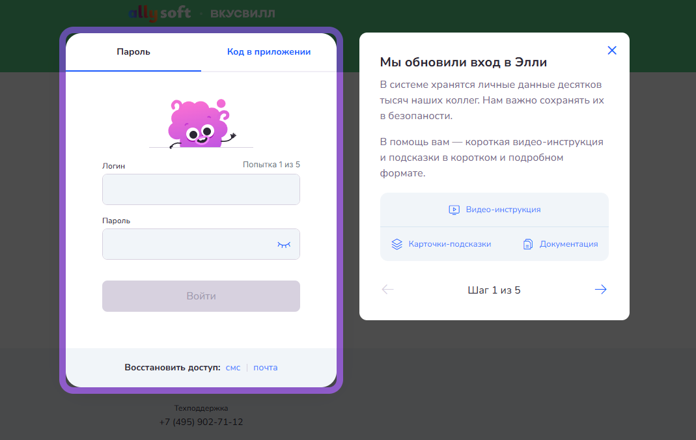This screenshot has height=440, width=696.
Task: Restore access via смс link
Action: coord(233,368)
